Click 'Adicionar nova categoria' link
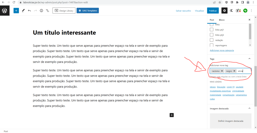Viewport: 257px width, 133px height. [x=222, y=50]
